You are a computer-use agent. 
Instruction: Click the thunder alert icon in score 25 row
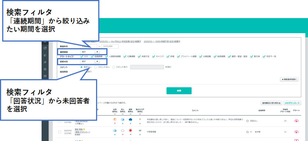coord(297,121)
